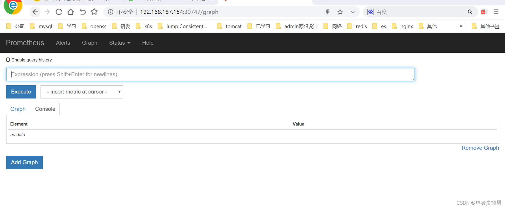
Task: Open the 学习 bookmark folder
Action: tap(67, 26)
